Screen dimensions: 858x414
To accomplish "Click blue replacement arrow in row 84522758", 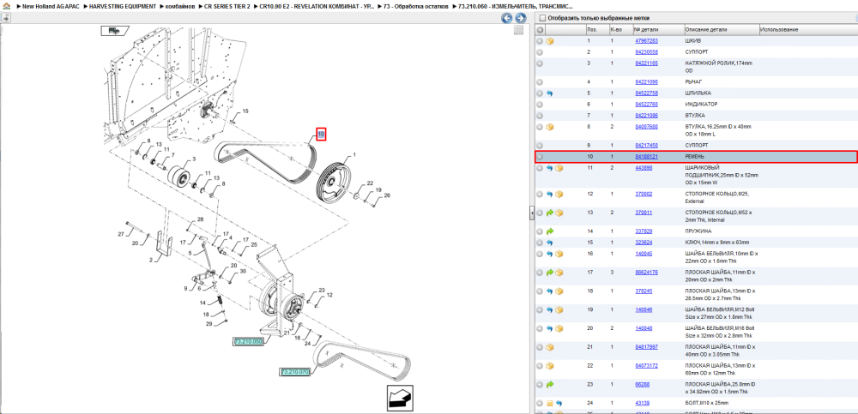I will pos(550,93).
